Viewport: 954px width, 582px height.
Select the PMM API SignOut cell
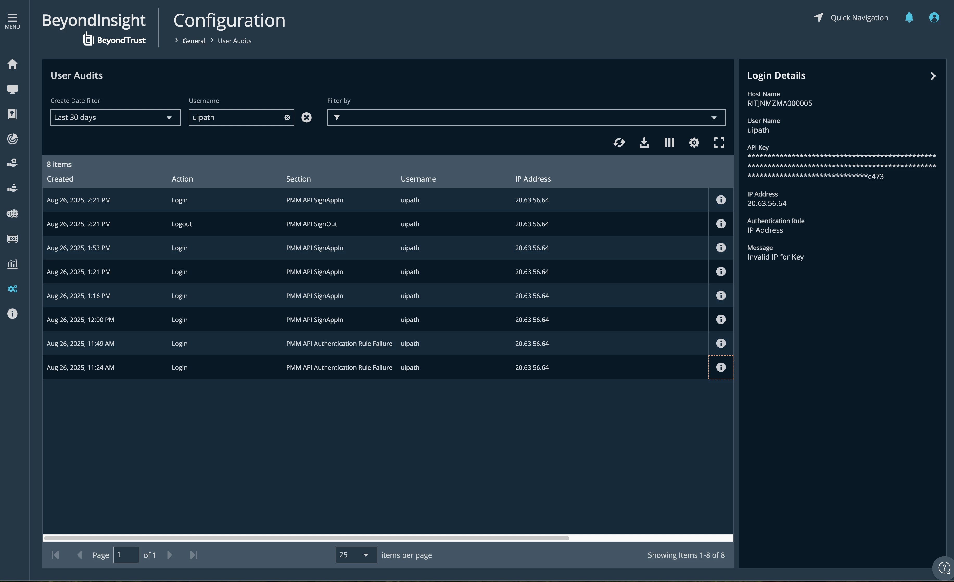point(311,224)
